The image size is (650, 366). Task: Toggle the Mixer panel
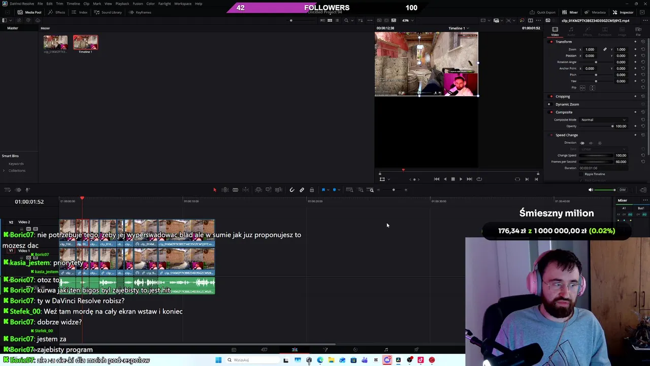click(570, 12)
